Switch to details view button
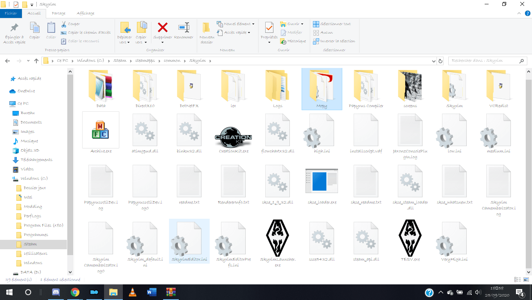Image resolution: width=532 pixels, height=300 pixels. point(517,280)
